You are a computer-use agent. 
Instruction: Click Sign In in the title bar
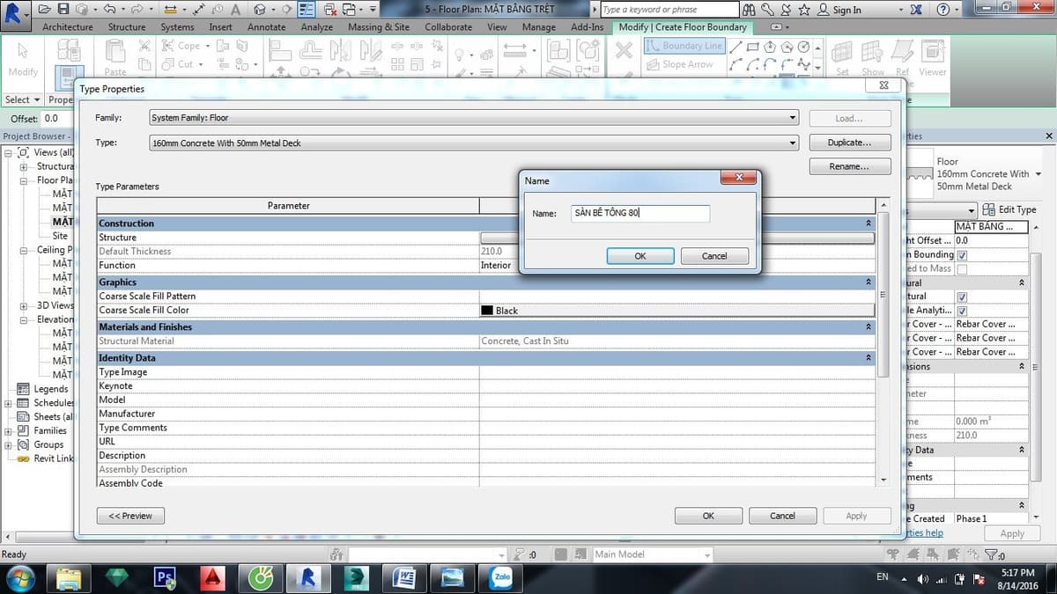[x=839, y=10]
